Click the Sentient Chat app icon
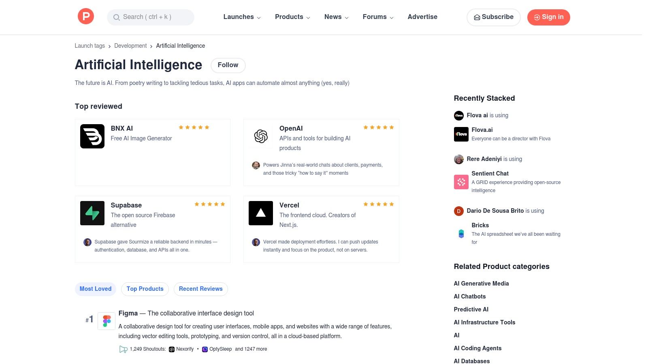Image resolution: width=648 pixels, height=364 pixels. click(461, 182)
